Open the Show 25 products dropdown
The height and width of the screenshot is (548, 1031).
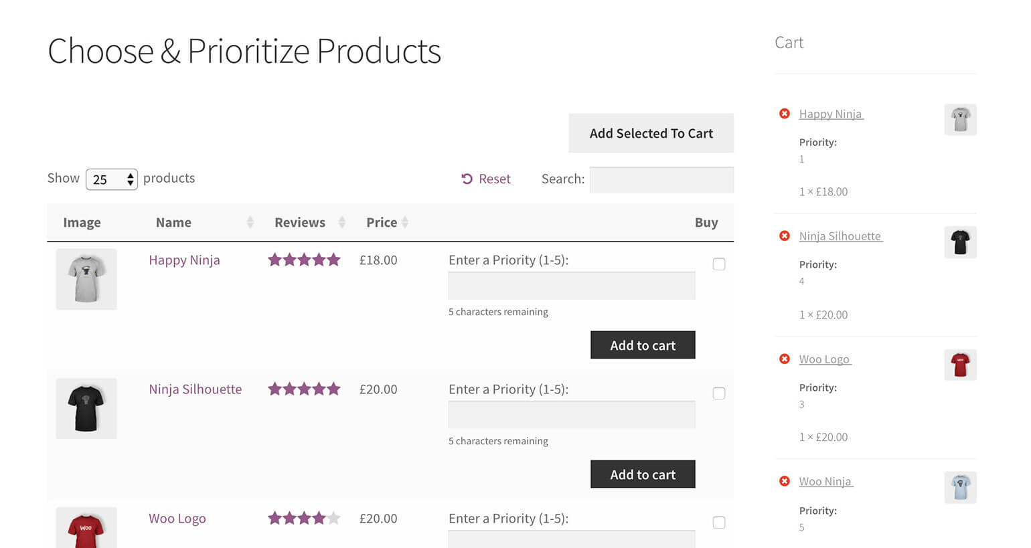coord(112,179)
